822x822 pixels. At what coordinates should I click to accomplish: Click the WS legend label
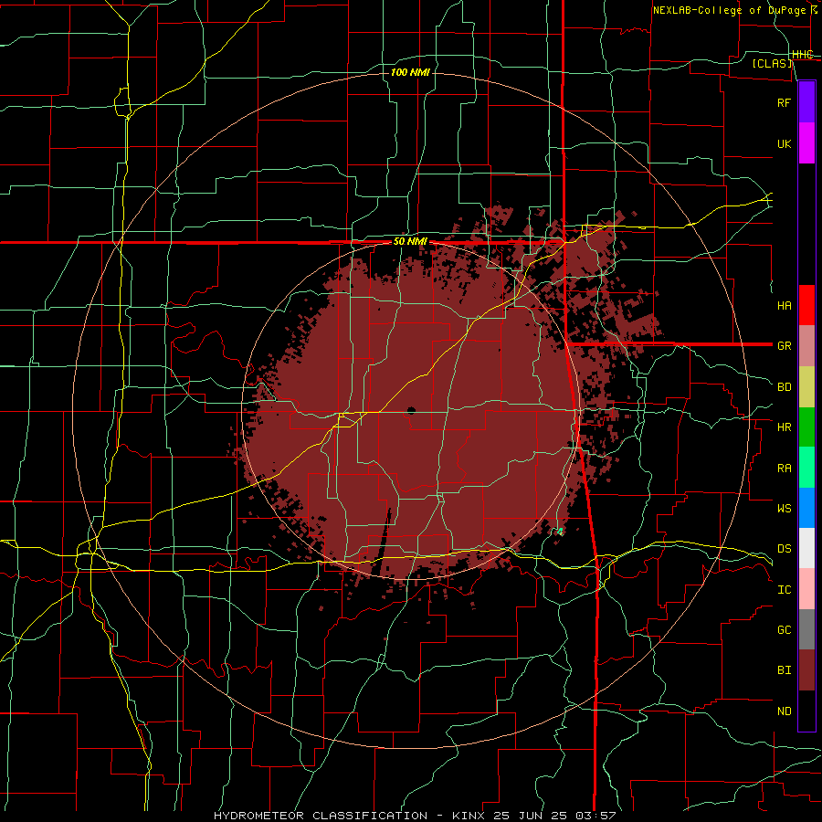pos(784,508)
